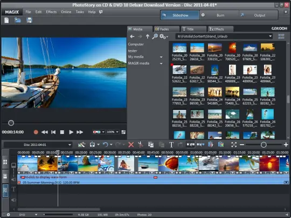Open the Disc 2011-04-01 slideshow dropdown

click(38, 145)
